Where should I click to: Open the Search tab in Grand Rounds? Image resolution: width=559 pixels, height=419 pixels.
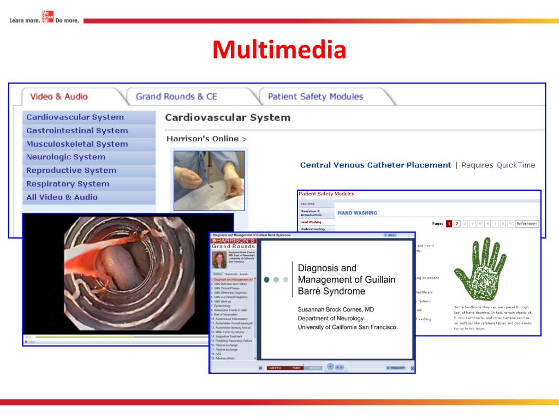click(x=243, y=274)
